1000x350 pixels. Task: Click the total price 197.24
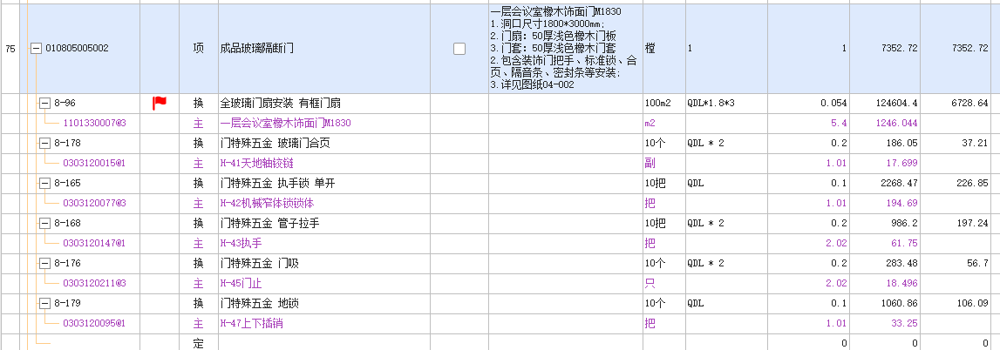[x=972, y=224]
